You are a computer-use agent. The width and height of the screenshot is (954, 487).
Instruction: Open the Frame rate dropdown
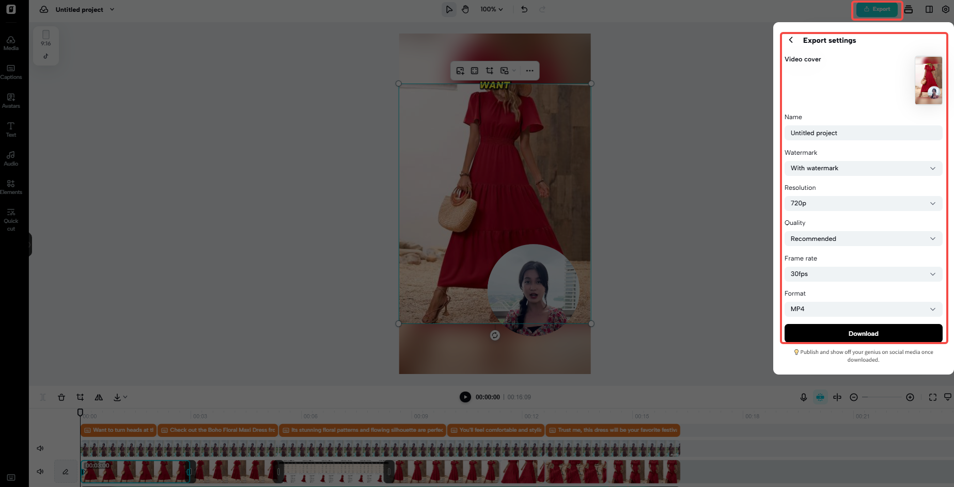(863, 274)
